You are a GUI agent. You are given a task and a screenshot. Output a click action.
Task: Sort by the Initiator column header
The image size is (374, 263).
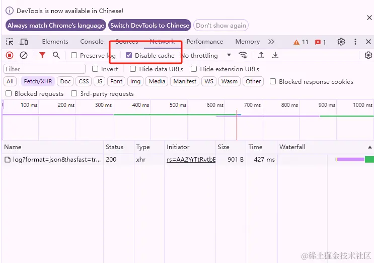coord(190,147)
